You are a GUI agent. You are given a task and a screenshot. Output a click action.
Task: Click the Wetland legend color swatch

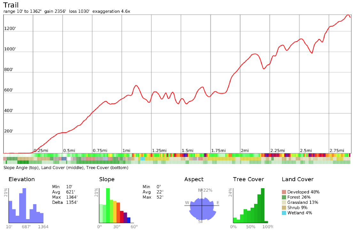[284, 213]
